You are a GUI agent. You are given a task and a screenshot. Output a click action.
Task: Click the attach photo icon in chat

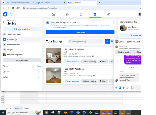tap(120, 88)
